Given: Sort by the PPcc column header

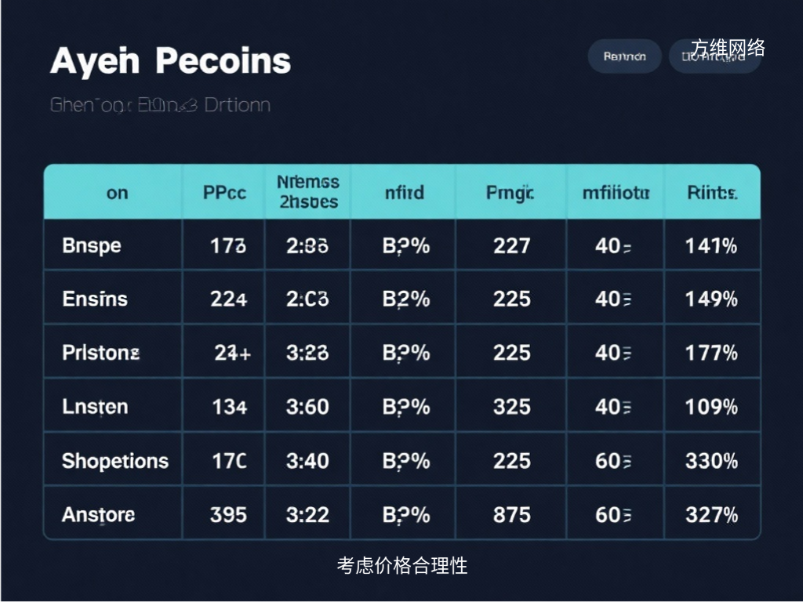Looking at the screenshot, I should (224, 192).
